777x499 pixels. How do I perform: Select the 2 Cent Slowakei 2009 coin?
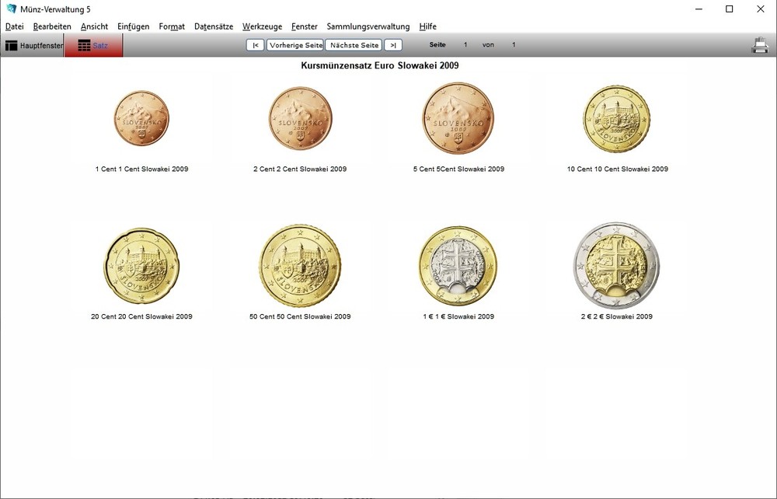[x=300, y=118]
